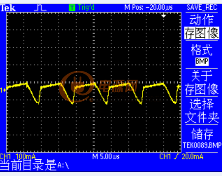Open 选择文件夹 folder selection
This screenshot has width=222, height=176.
(202, 111)
